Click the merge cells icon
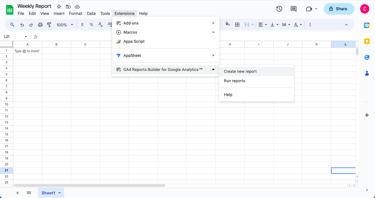The image size is (375, 198). (247, 25)
